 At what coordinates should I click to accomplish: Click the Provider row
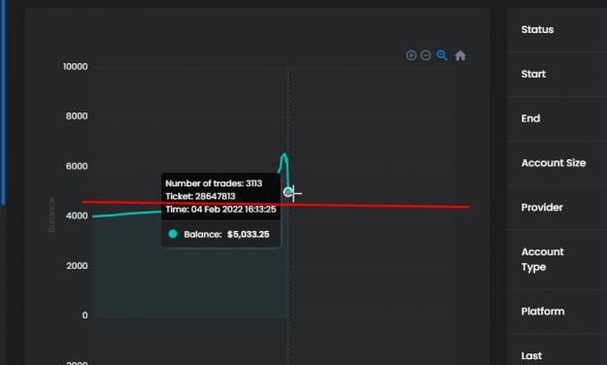pyautogui.click(x=556, y=208)
